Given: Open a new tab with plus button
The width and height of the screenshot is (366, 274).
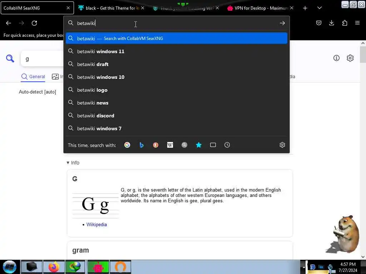Looking at the screenshot, I should tap(305, 8).
